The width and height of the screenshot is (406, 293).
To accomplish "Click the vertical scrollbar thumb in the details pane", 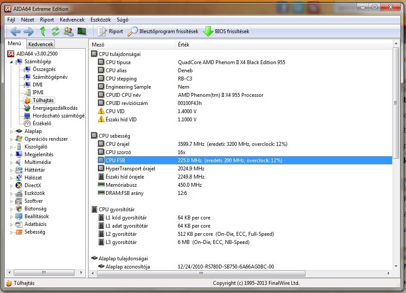I will 396,103.
